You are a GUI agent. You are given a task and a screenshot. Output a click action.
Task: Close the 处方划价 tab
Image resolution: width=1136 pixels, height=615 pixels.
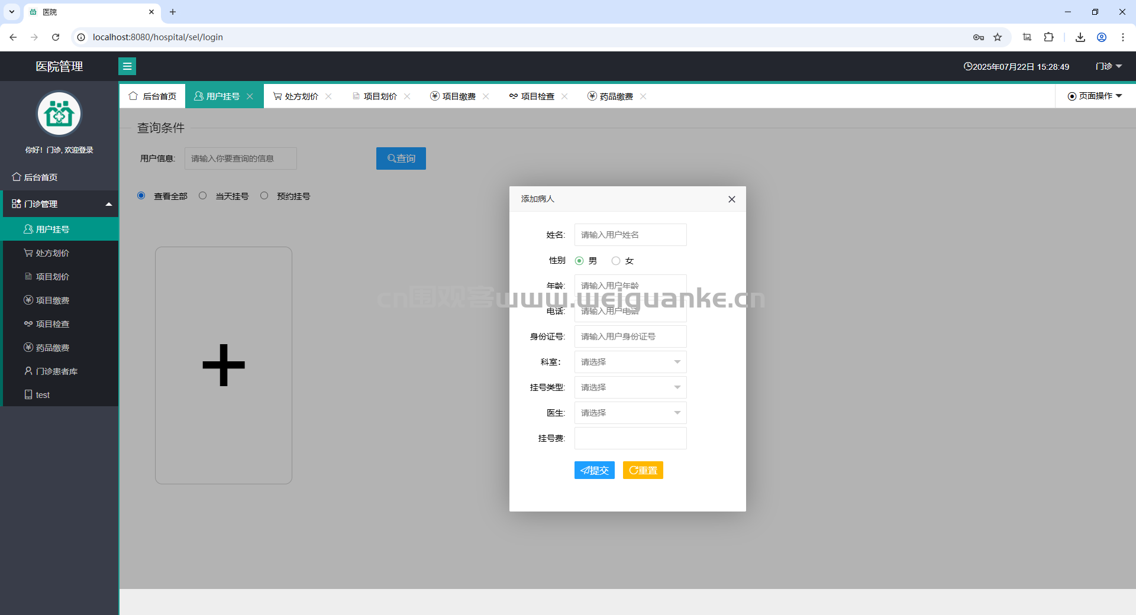pos(329,96)
